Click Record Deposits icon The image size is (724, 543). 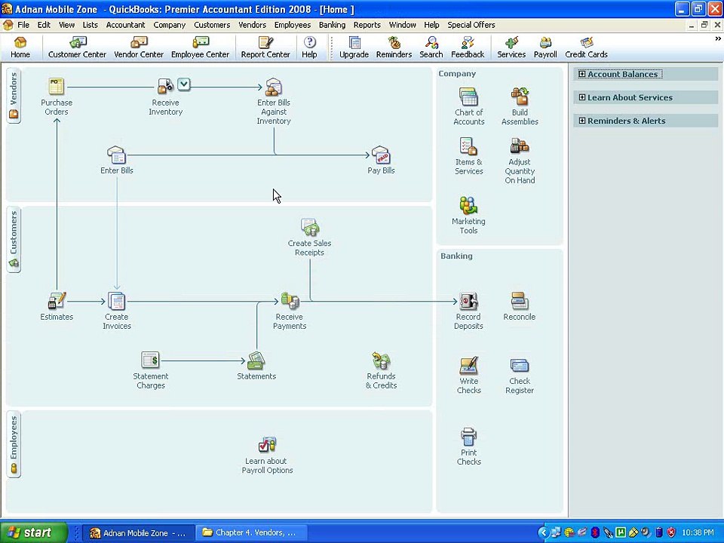(468, 301)
